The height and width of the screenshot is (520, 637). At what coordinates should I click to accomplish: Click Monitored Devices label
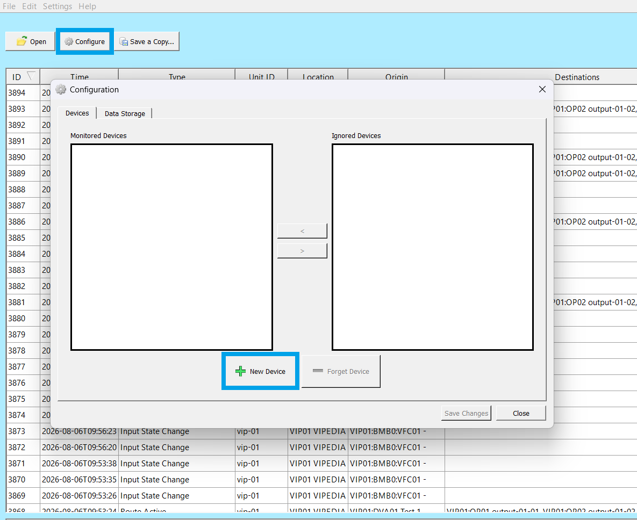(x=98, y=135)
